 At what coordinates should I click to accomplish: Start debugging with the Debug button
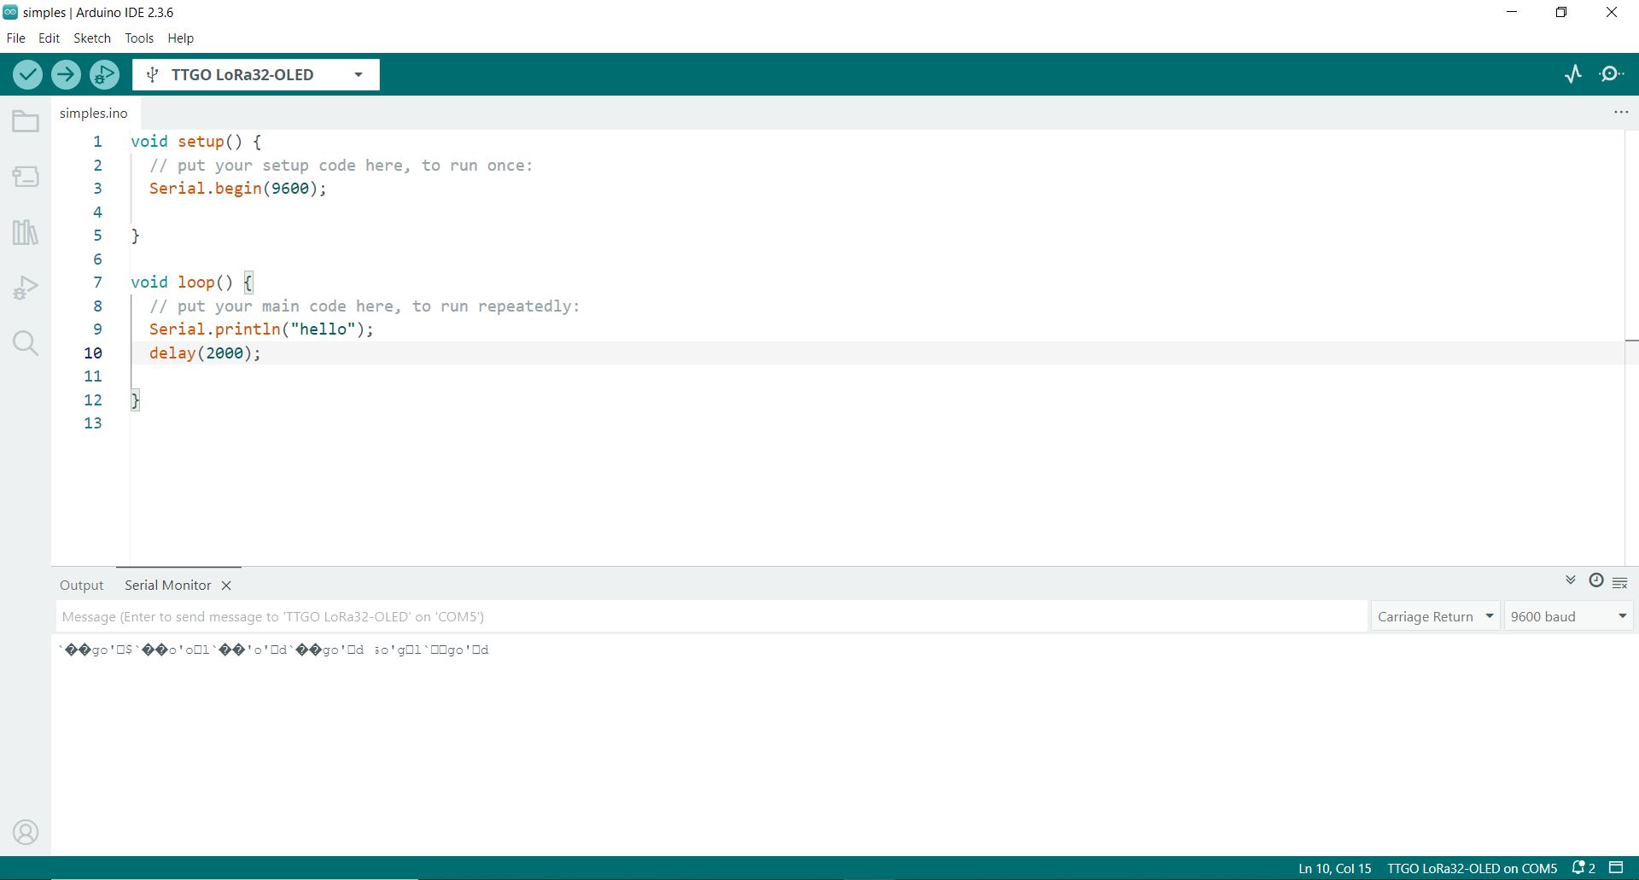click(x=104, y=75)
